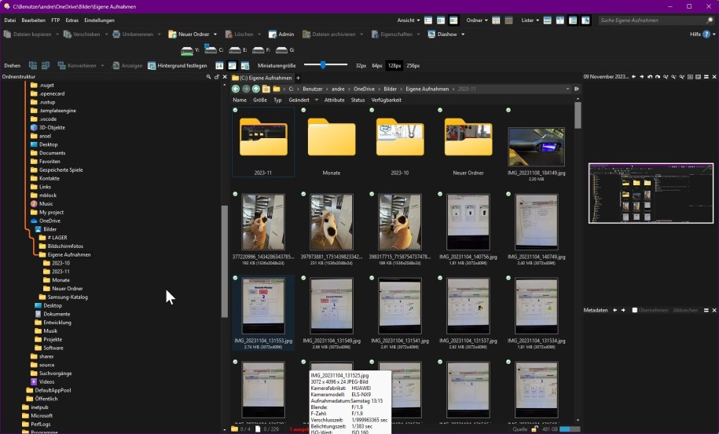Open the FTP menu
719x434 pixels.
click(x=56, y=20)
